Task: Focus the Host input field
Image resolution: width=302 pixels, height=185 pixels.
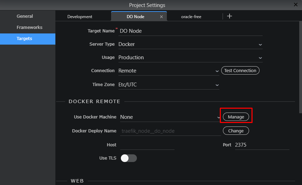Action: pyautogui.click(x=147, y=145)
